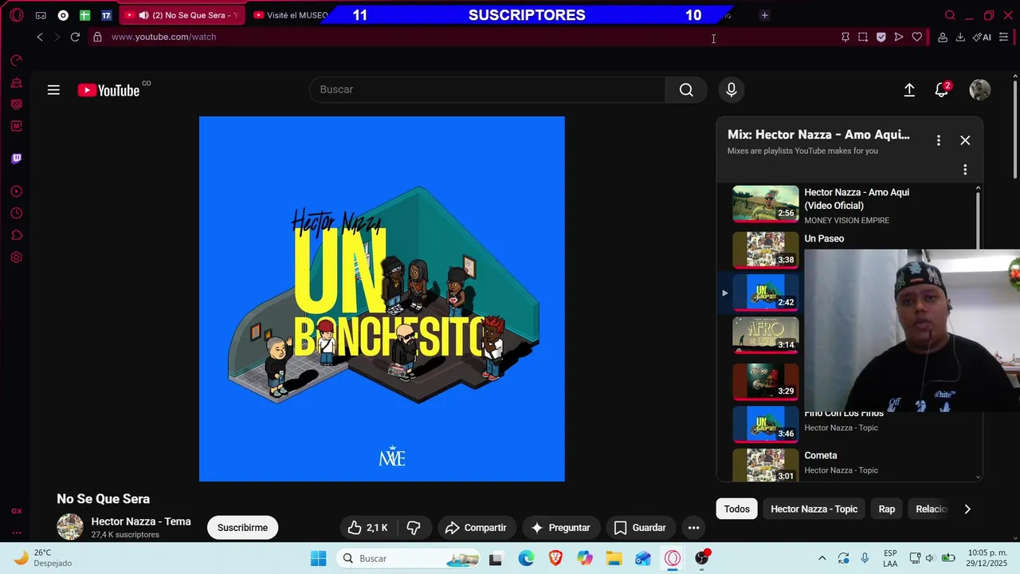This screenshot has width=1020, height=574.
Task: Select the Todos filter chip
Action: coord(736,509)
